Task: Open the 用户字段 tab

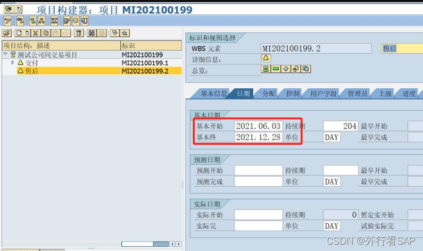Action: 323,94
